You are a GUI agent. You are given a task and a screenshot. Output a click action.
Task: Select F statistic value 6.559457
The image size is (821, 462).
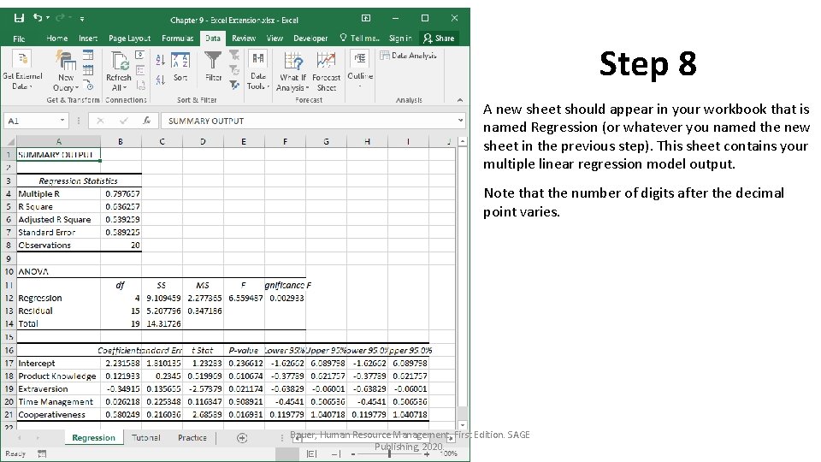[244, 298]
